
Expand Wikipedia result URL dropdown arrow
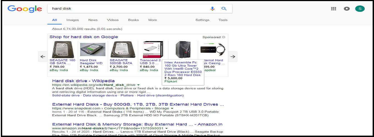(x=138, y=85)
